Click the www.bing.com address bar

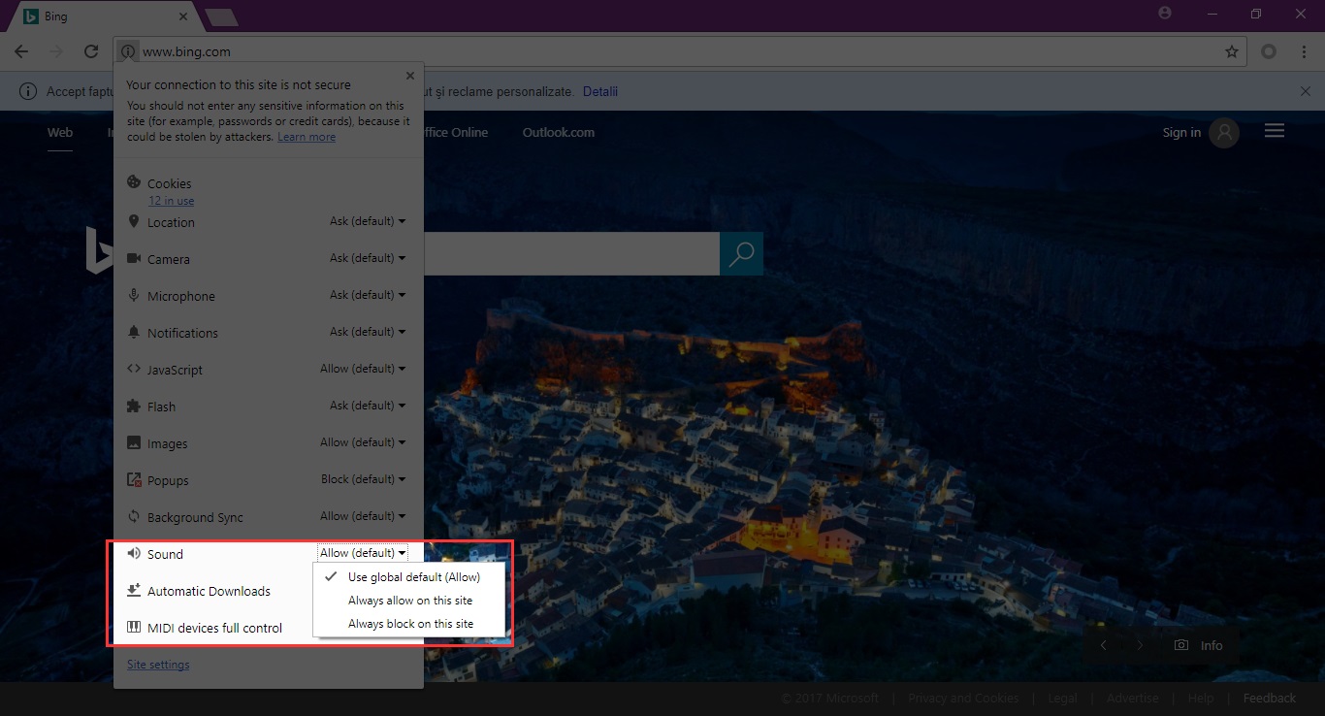(x=679, y=51)
